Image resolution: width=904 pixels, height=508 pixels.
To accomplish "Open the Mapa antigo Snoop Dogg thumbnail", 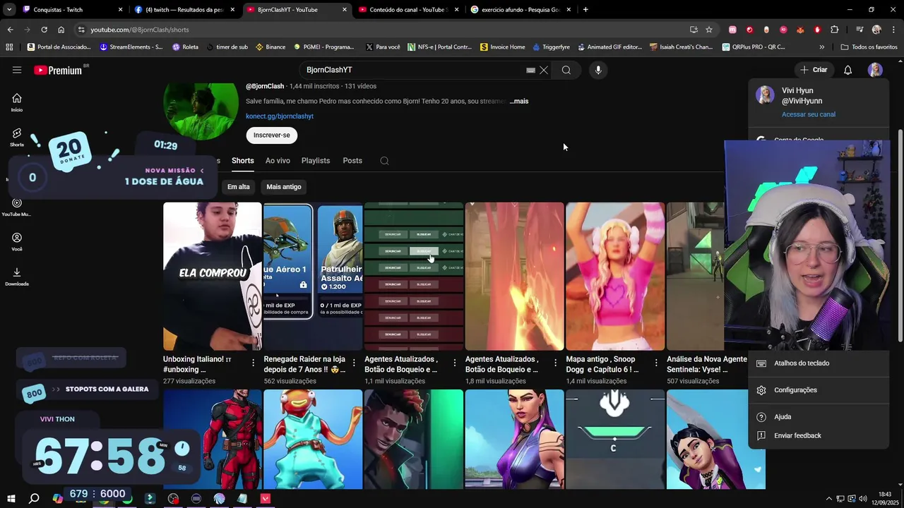I will (x=615, y=277).
